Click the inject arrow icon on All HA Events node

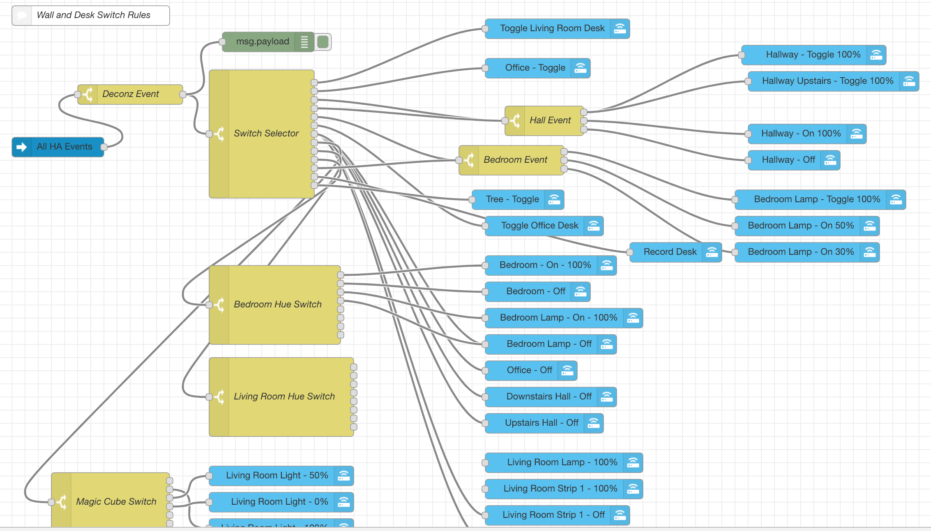21,147
